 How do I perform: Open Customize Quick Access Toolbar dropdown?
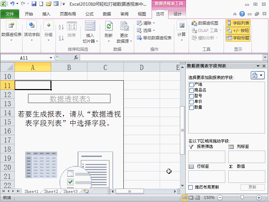coord(64,4)
